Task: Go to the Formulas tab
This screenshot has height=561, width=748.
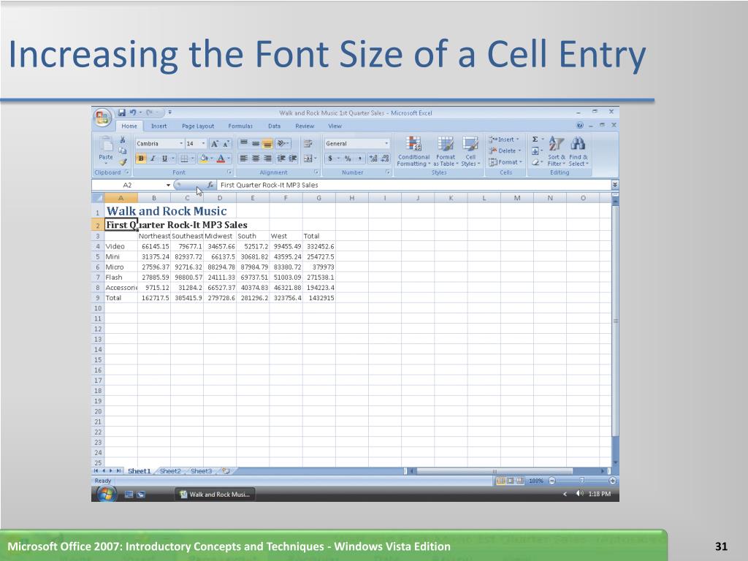Action: coord(240,126)
